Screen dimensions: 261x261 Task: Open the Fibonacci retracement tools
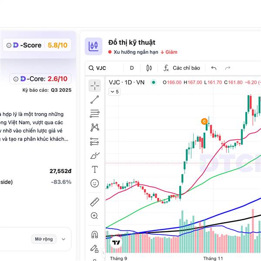tap(94, 114)
